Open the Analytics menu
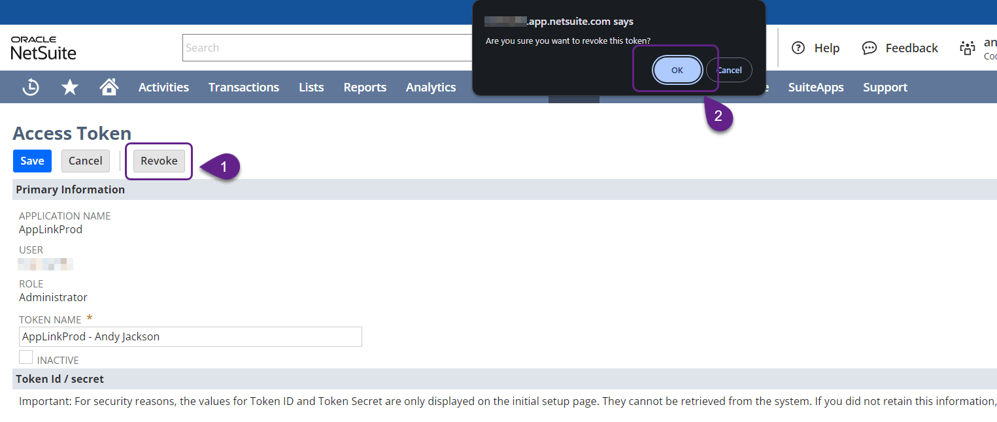997x422 pixels. [430, 87]
